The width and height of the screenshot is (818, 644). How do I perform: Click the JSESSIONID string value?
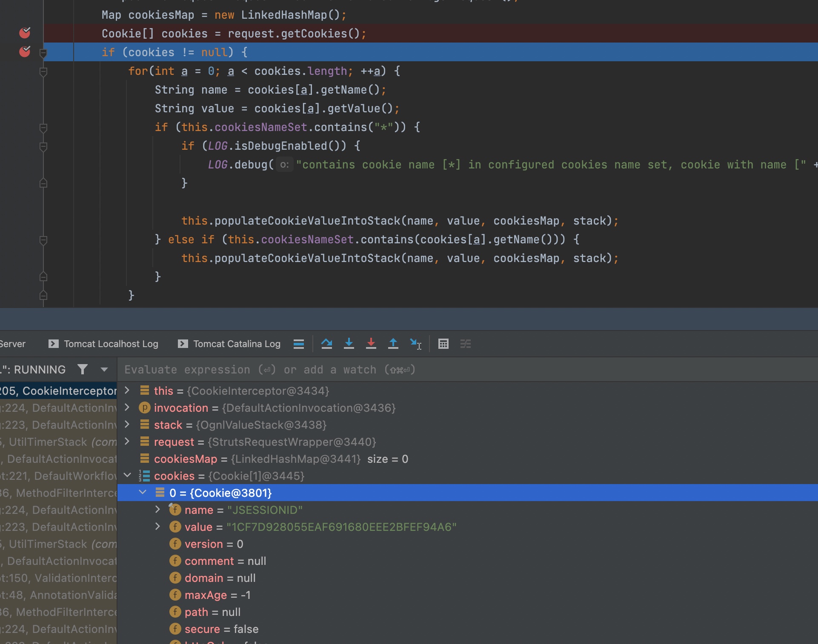[x=265, y=510]
